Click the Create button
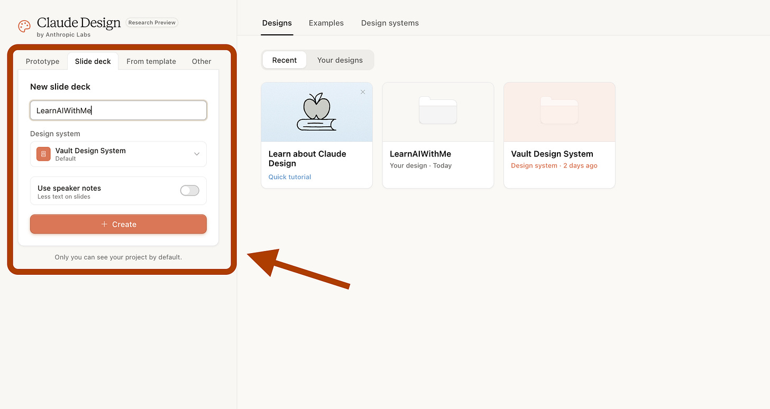 tap(118, 224)
